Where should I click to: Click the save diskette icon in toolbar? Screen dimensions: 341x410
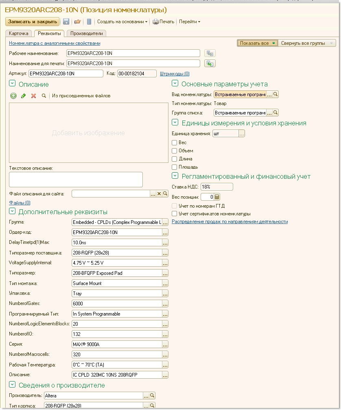pyautogui.click(x=66, y=22)
